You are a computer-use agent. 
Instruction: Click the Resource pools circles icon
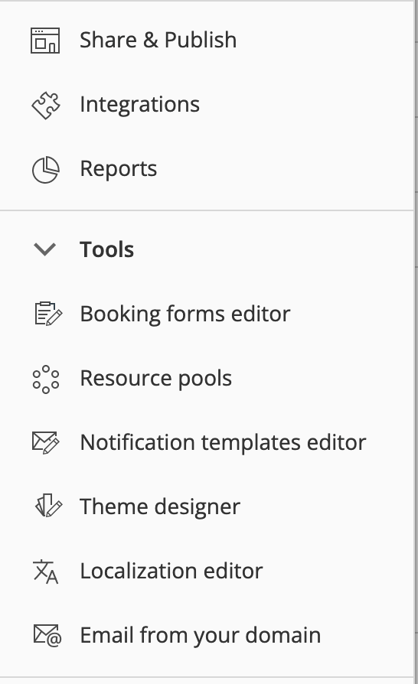(46, 379)
